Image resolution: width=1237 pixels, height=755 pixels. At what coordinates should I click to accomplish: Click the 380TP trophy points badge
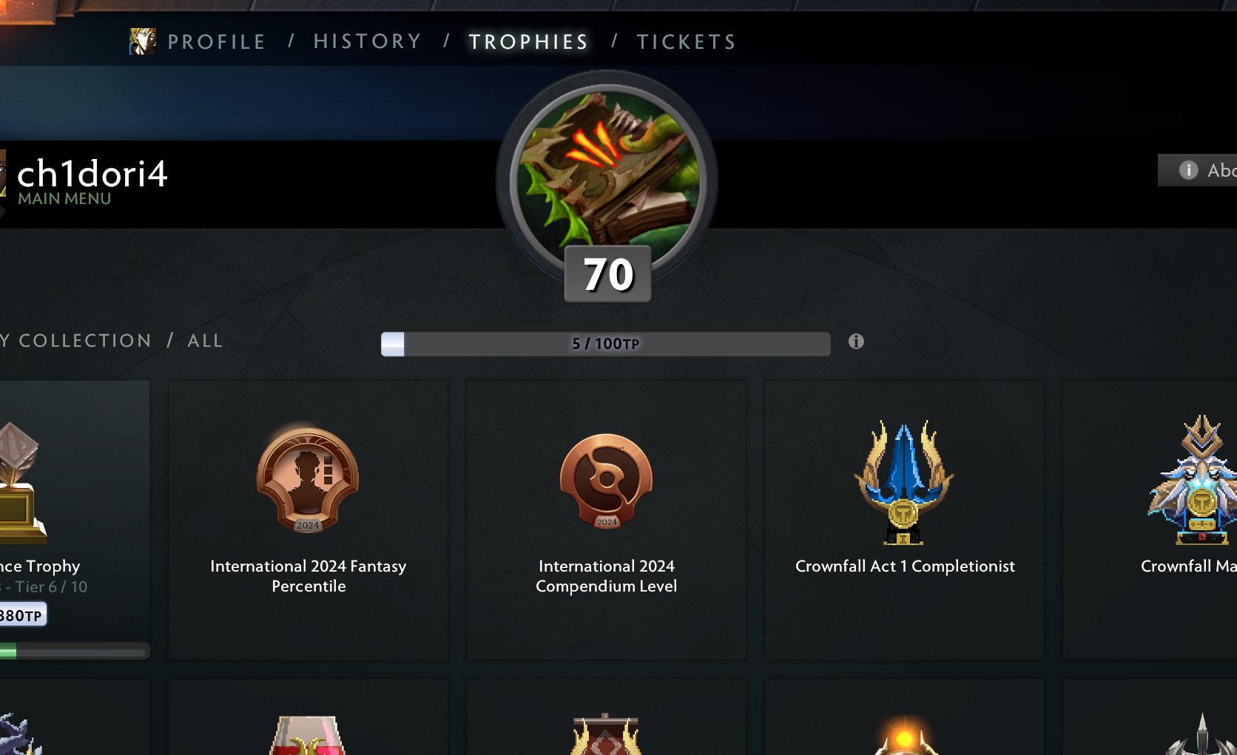[x=23, y=615]
